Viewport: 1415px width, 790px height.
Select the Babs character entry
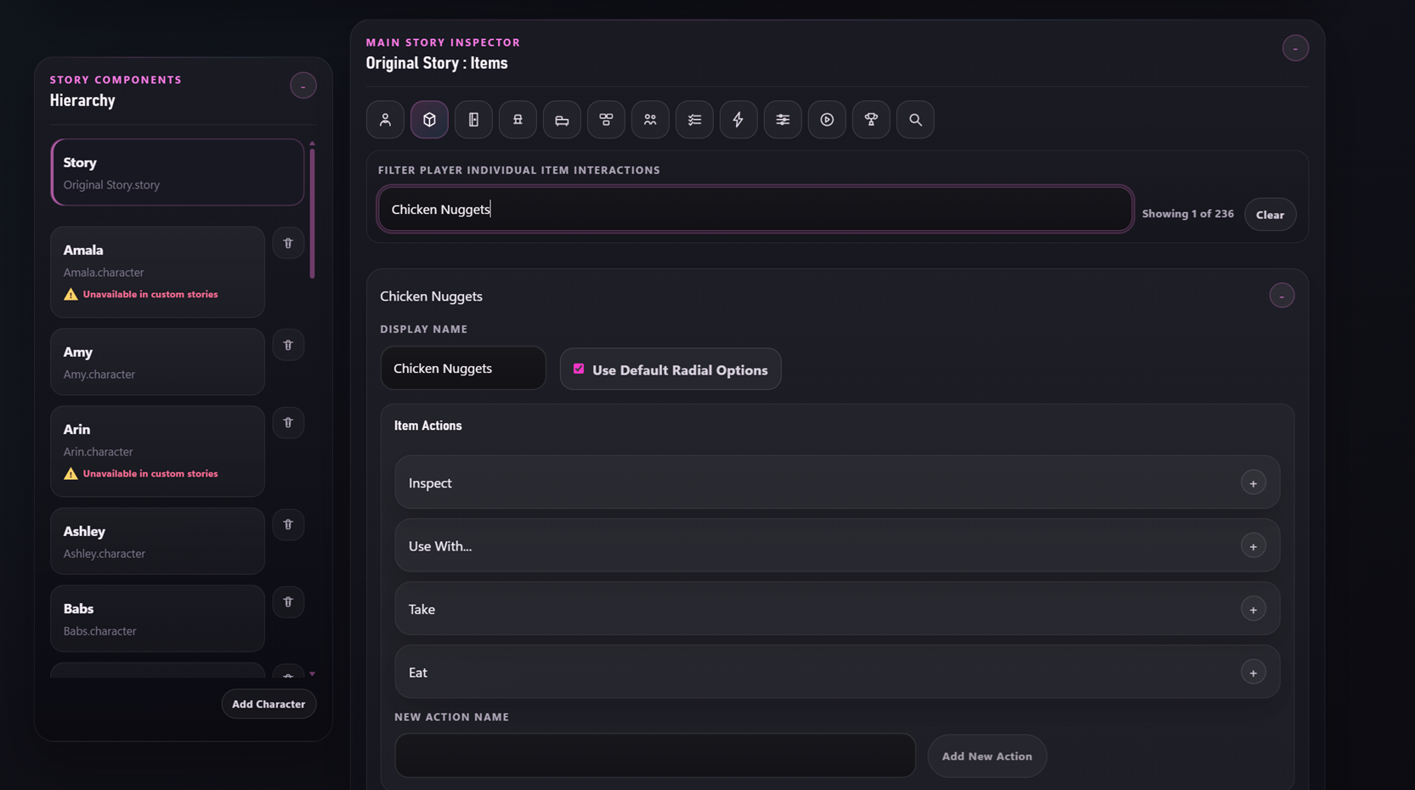click(157, 618)
